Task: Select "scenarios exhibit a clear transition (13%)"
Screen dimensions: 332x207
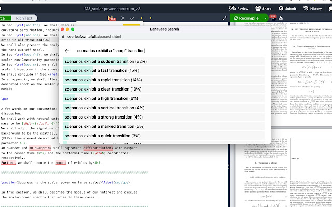Action: pyautogui.click(x=163, y=89)
